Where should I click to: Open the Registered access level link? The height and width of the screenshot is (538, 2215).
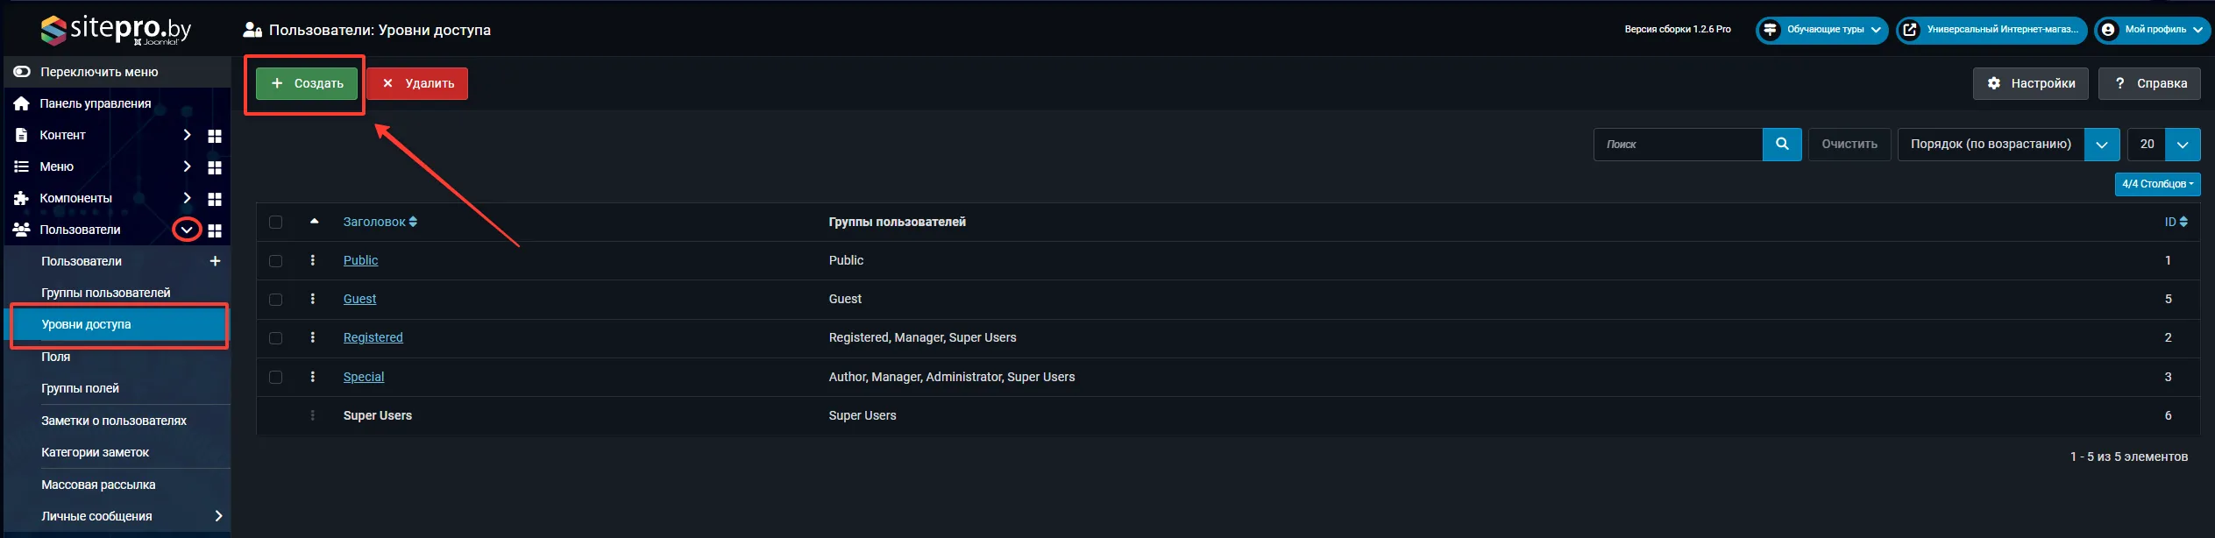point(373,337)
